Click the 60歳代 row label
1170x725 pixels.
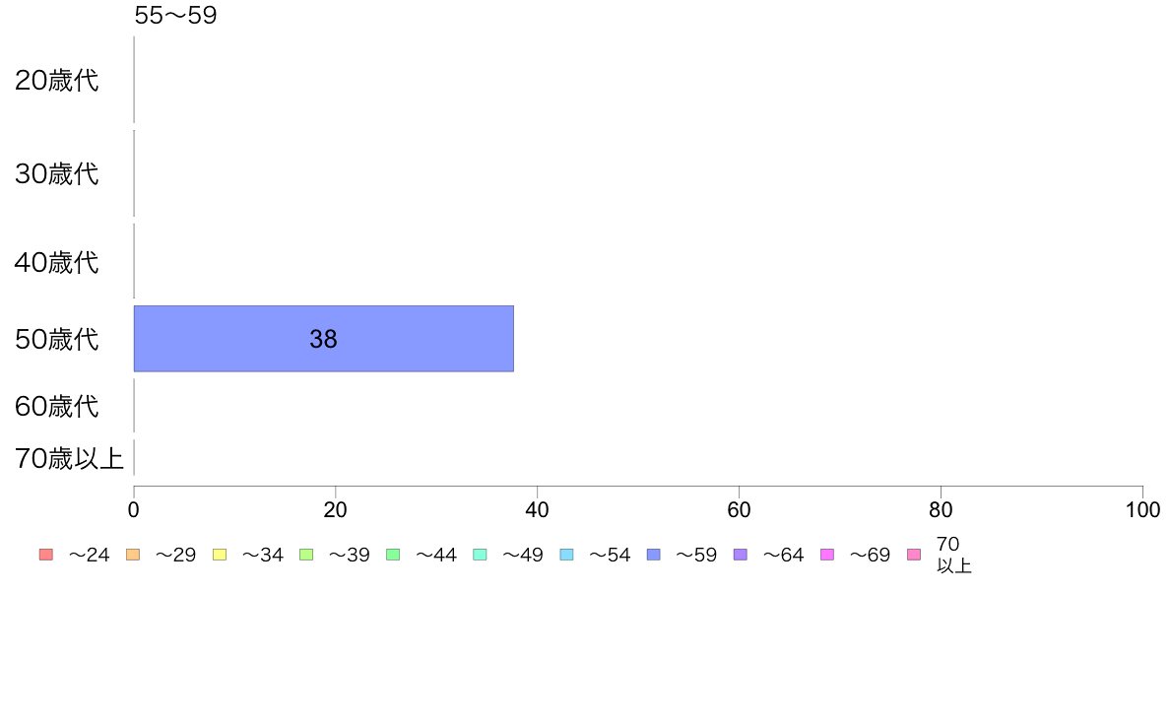tap(57, 406)
